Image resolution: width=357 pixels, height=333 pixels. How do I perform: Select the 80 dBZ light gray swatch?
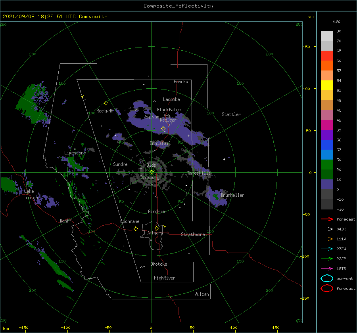click(x=327, y=36)
